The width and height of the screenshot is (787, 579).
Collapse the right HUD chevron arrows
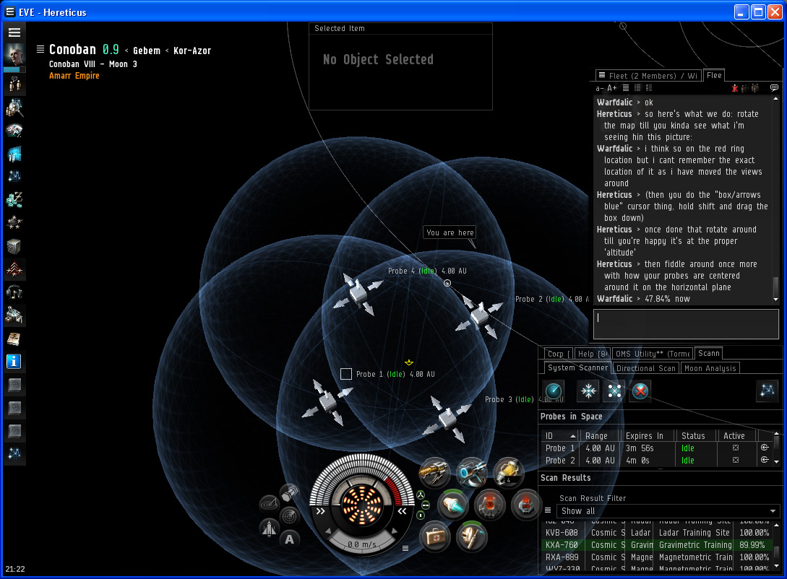tap(402, 511)
